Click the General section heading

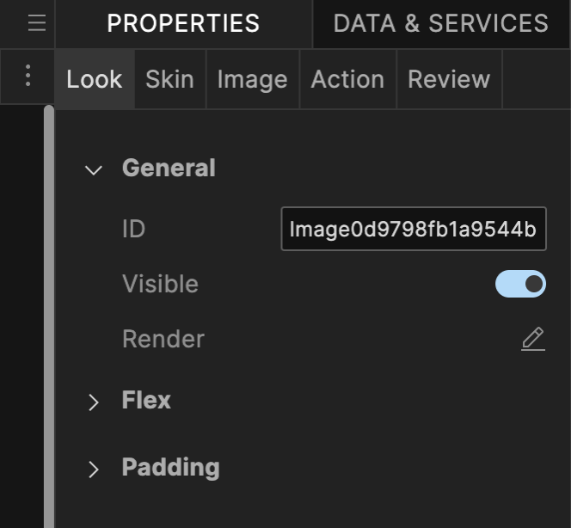[x=169, y=168]
